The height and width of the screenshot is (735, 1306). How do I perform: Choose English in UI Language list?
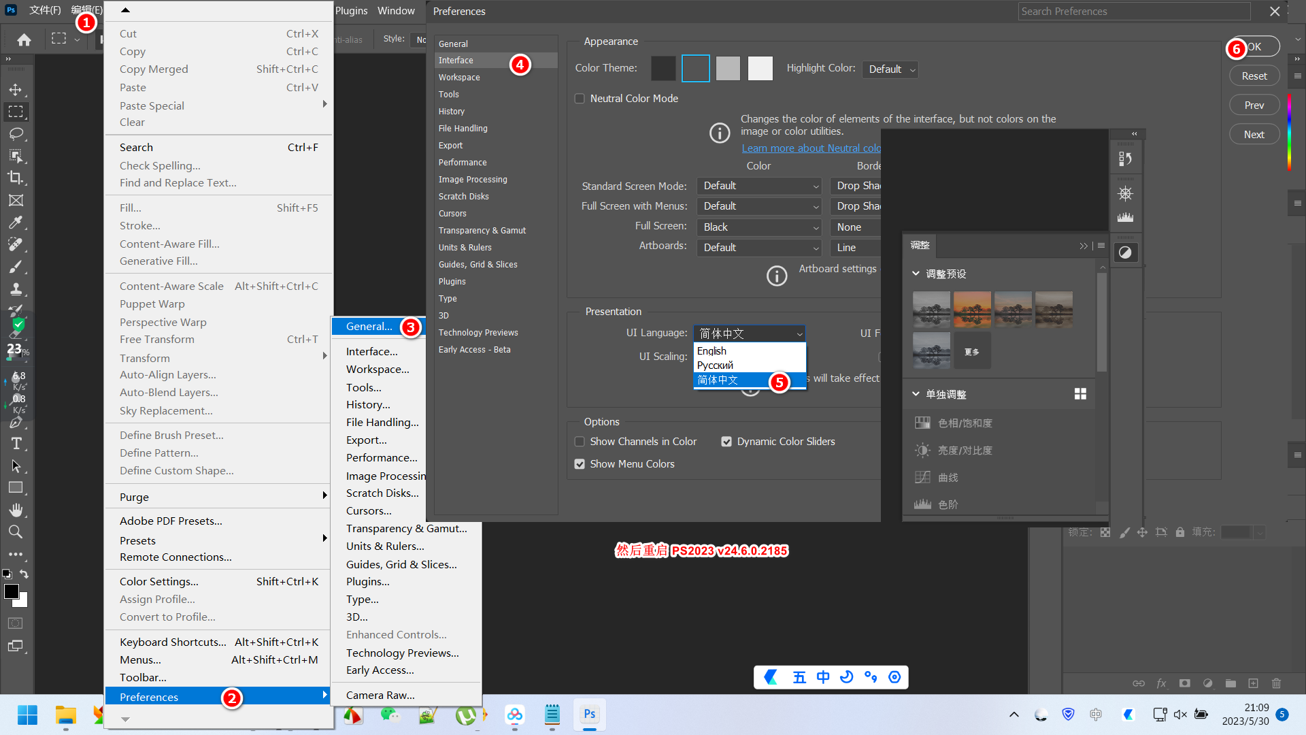[750, 351]
